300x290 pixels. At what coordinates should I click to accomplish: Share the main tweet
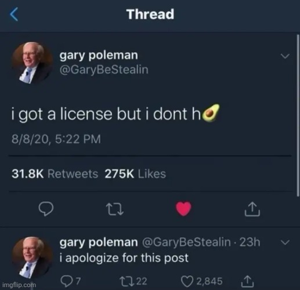(x=252, y=209)
